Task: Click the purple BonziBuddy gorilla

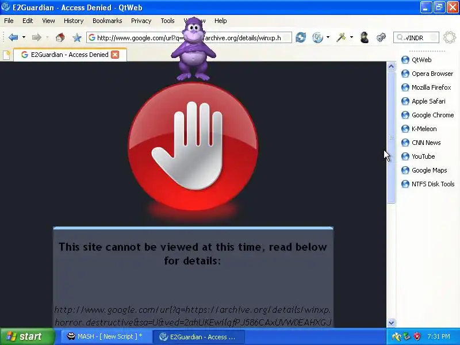Action: point(193,49)
